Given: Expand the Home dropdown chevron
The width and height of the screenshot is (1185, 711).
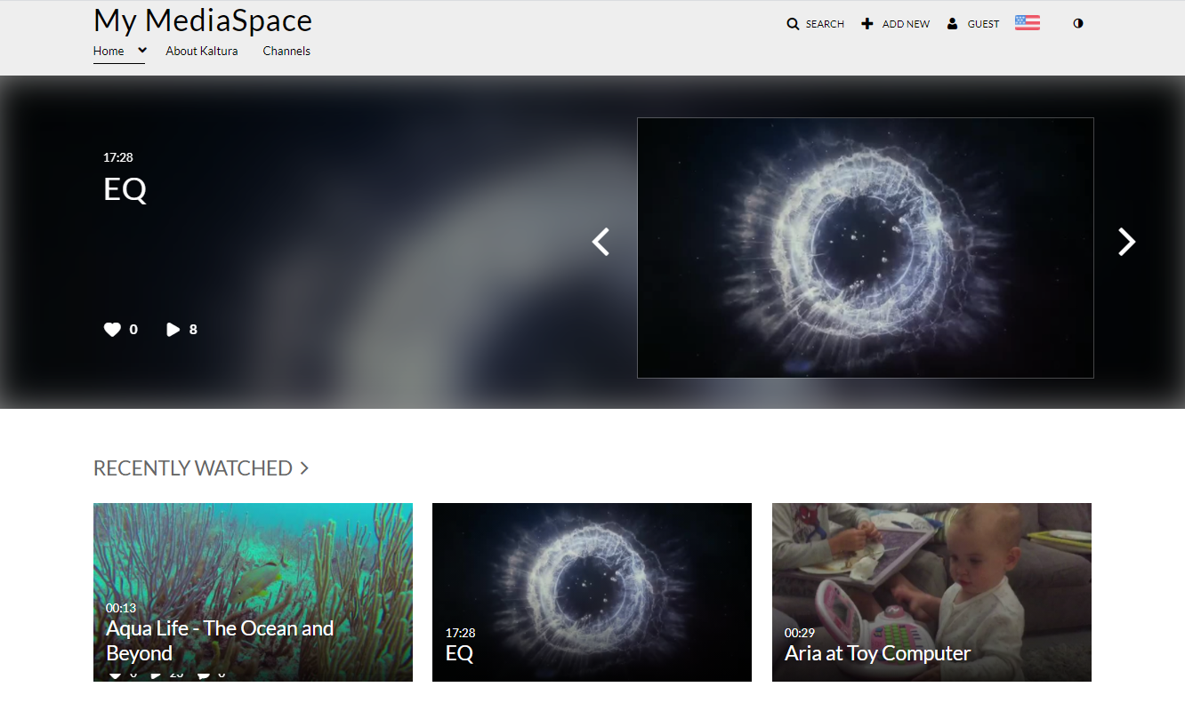Looking at the screenshot, I should point(142,51).
